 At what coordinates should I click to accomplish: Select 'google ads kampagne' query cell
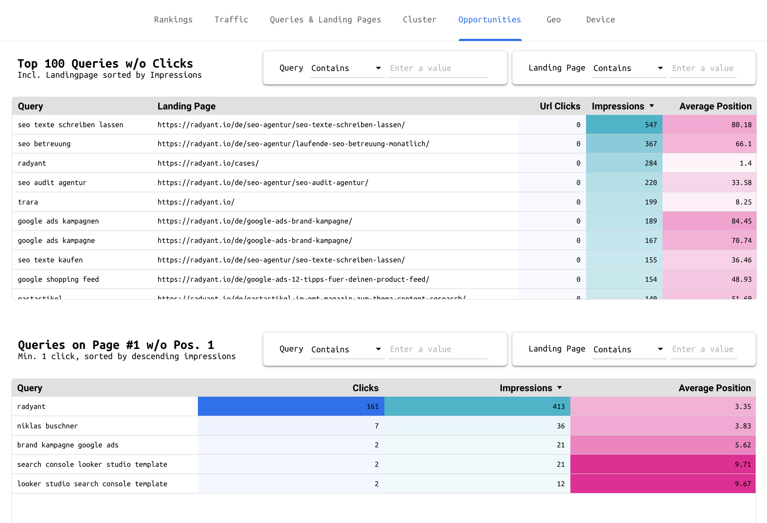click(56, 240)
